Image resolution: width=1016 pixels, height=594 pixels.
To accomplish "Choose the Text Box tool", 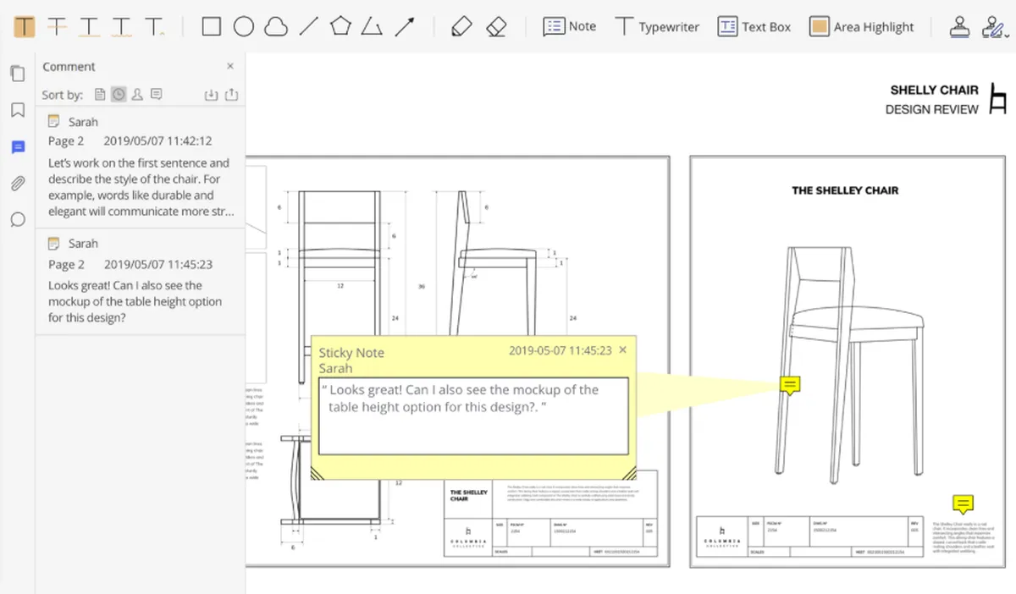I will [754, 26].
